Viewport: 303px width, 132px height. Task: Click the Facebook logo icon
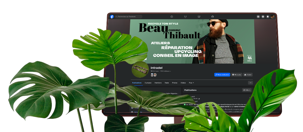tap(112, 16)
